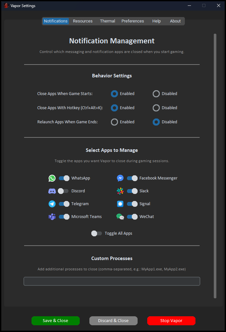The height and width of the screenshot is (332, 226).
Task: Click the WhatsApp app icon
Action: tap(52, 178)
